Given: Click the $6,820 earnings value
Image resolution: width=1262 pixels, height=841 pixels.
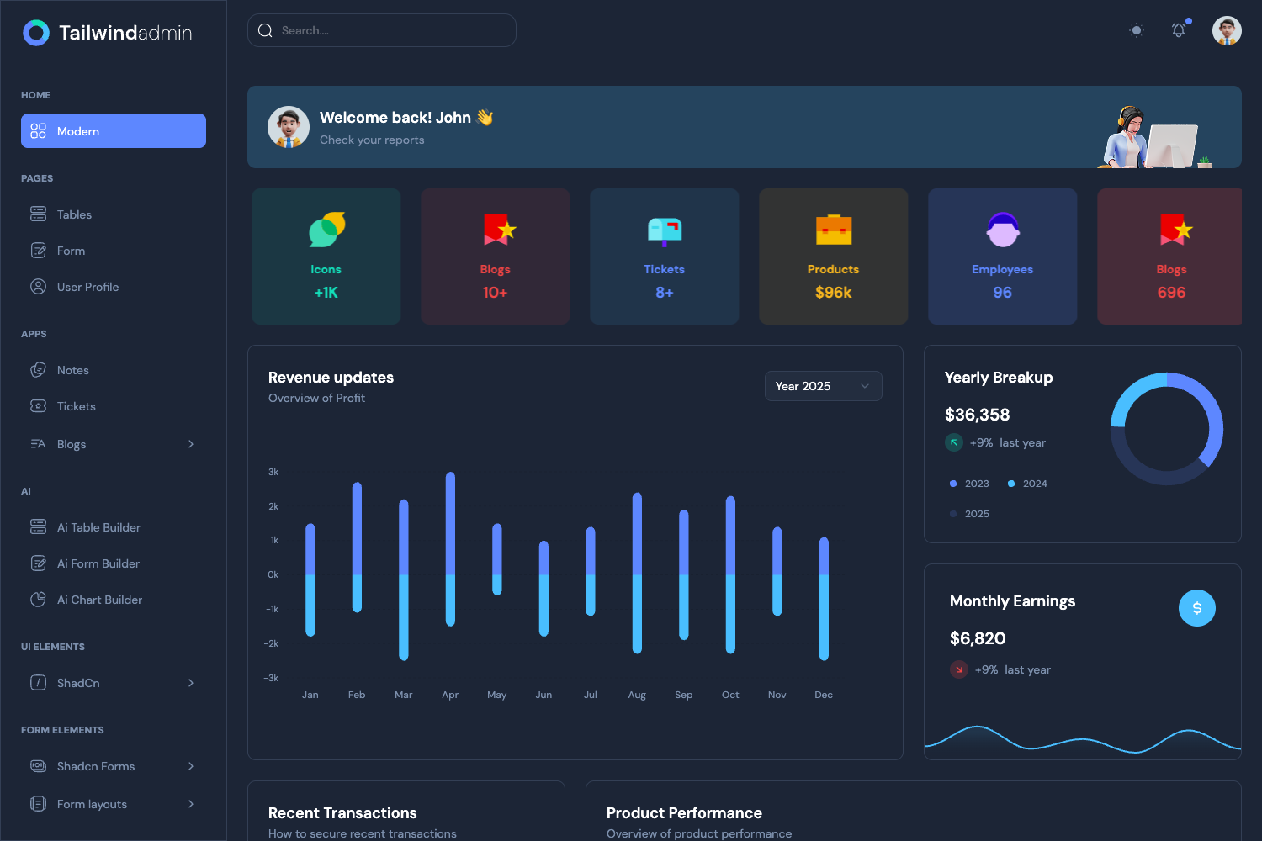Looking at the screenshot, I should pyautogui.click(x=978, y=638).
